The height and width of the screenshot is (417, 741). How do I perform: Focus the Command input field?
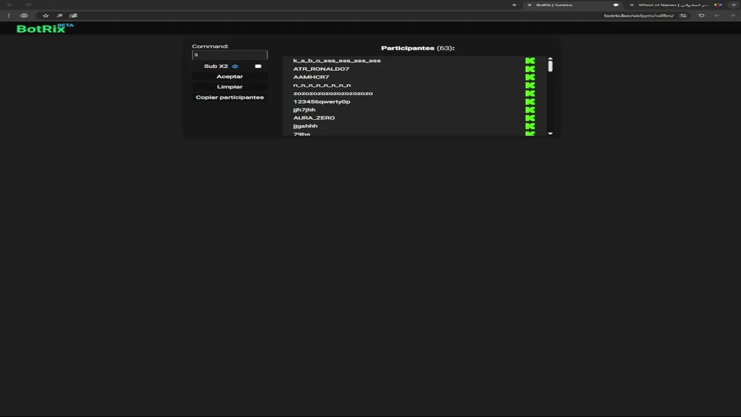(x=230, y=55)
